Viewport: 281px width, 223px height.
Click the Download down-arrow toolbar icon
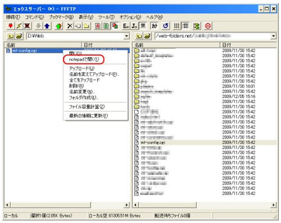tap(39, 26)
